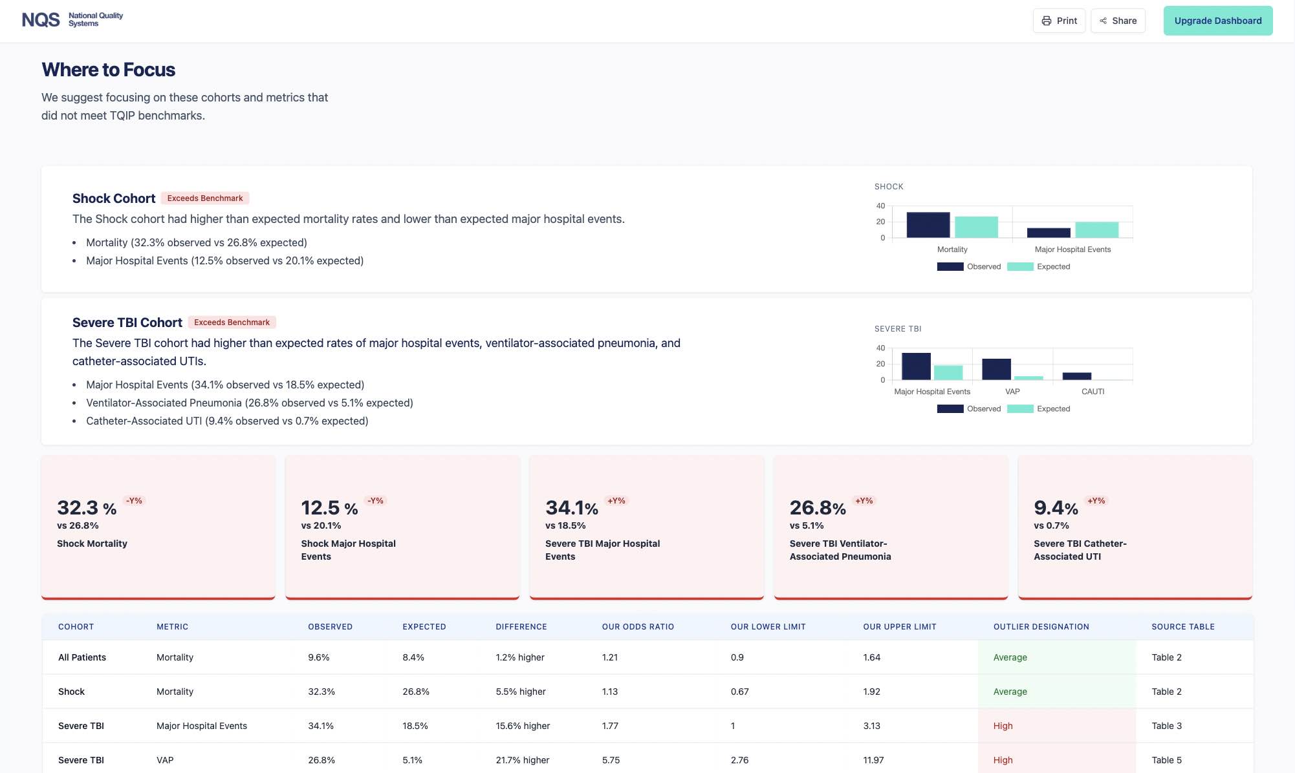Screen dimensions: 1295x773
Task: Click the 15.6% higher difference cell
Action: [x=523, y=726]
